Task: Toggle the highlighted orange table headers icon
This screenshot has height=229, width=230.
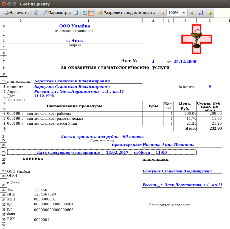Action: [x=91, y=13]
